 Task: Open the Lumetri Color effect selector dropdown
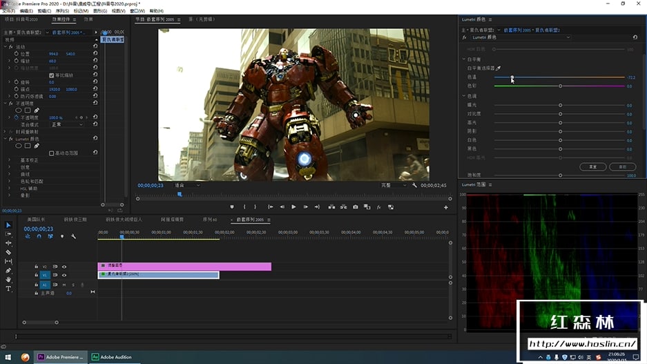[x=521, y=37]
